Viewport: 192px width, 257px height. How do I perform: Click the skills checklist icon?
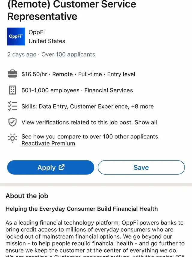pos(12,106)
